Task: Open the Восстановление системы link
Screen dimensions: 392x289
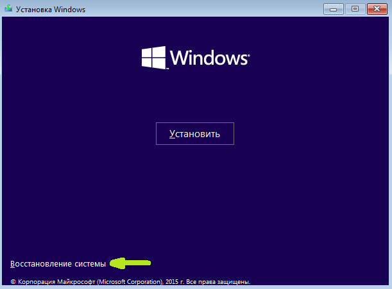Action: tap(58, 264)
